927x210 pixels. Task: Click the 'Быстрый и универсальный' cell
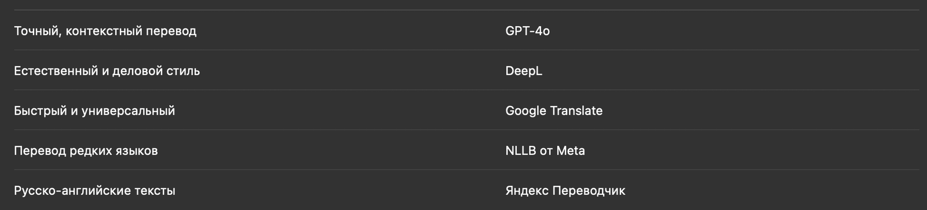(x=94, y=111)
